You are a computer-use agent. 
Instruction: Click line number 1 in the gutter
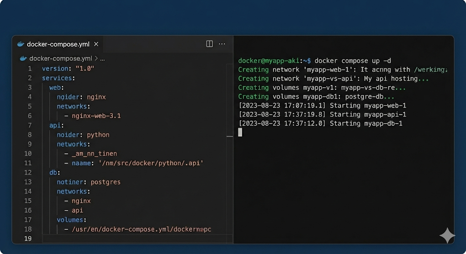30,69
